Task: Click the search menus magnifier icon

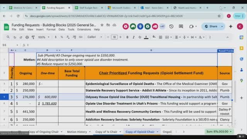Action: [x=8, y=37]
